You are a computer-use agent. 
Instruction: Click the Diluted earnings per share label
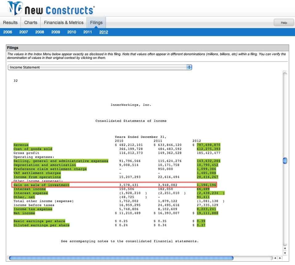pos(41,225)
